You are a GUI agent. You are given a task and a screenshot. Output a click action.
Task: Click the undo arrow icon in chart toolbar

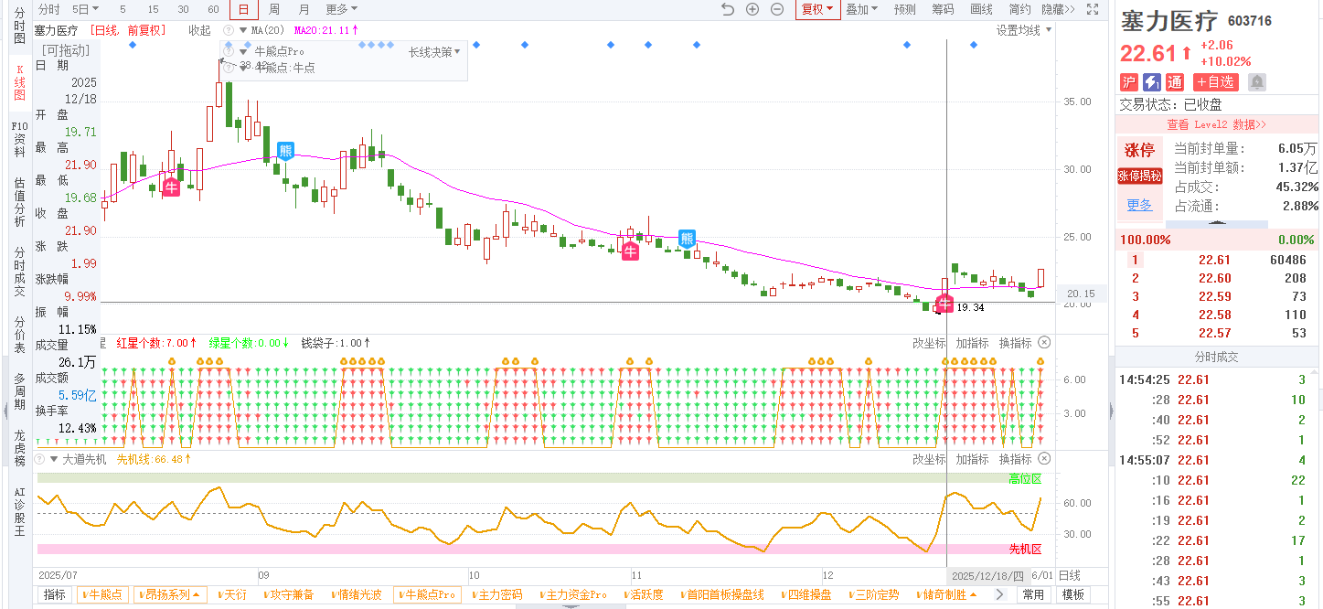pyautogui.click(x=728, y=9)
